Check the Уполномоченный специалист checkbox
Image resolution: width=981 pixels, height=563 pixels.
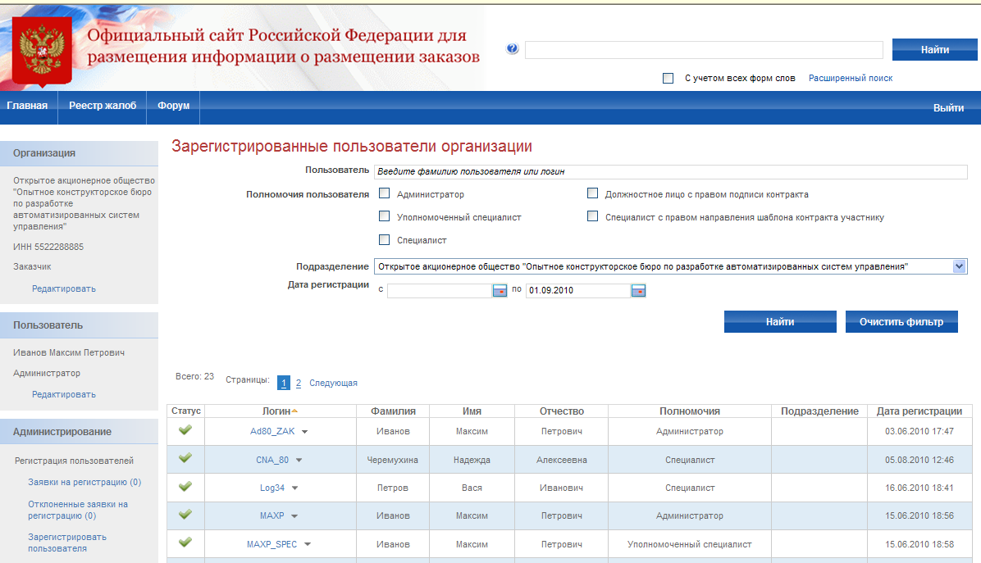384,216
